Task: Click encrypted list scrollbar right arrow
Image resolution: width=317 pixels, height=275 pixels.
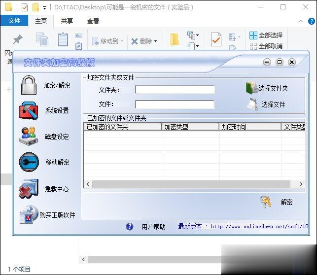Action: tap(301, 184)
